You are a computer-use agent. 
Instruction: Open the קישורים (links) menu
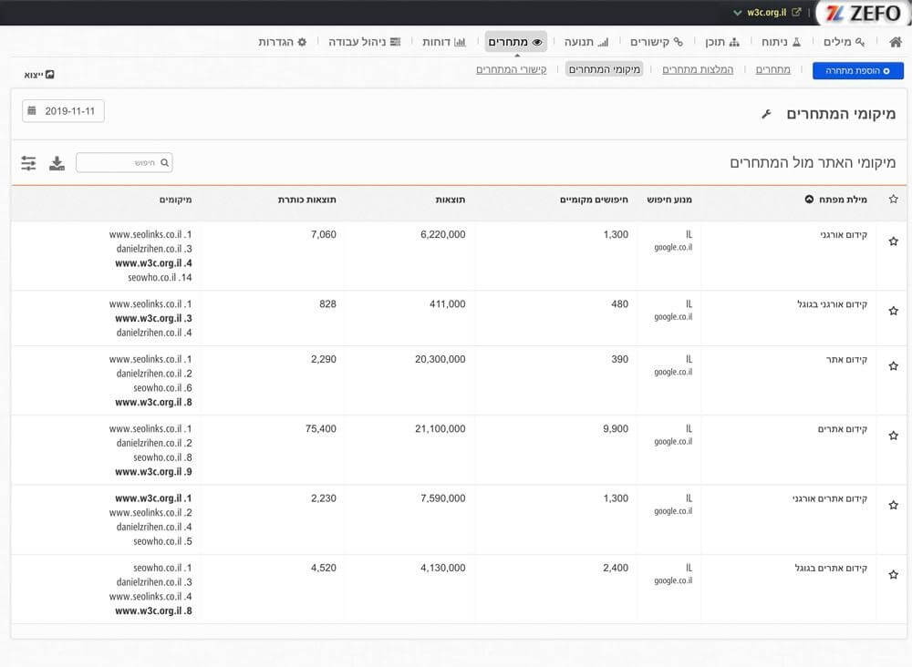656,42
